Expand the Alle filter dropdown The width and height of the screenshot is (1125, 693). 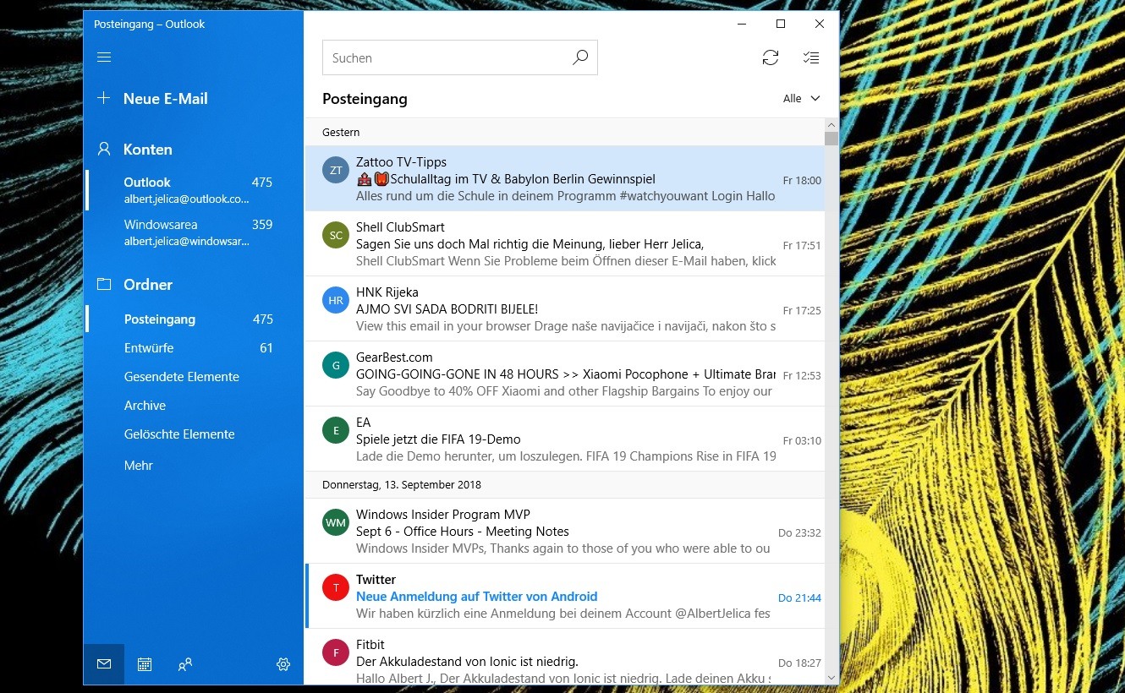[x=801, y=99]
